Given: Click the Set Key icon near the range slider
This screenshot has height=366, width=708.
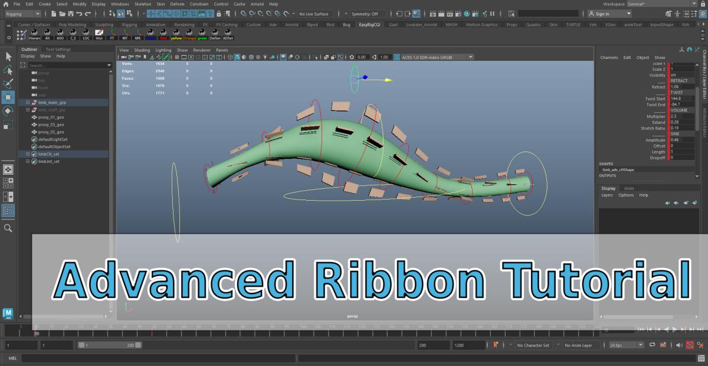Looking at the screenshot, I should [496, 345].
